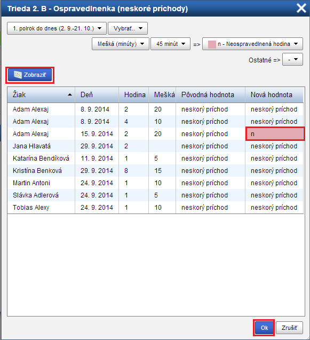Image resolution: width=310 pixels, height=340 pixels.
Task: Click the Zrušiť button to cancel
Action: pyautogui.click(x=289, y=328)
